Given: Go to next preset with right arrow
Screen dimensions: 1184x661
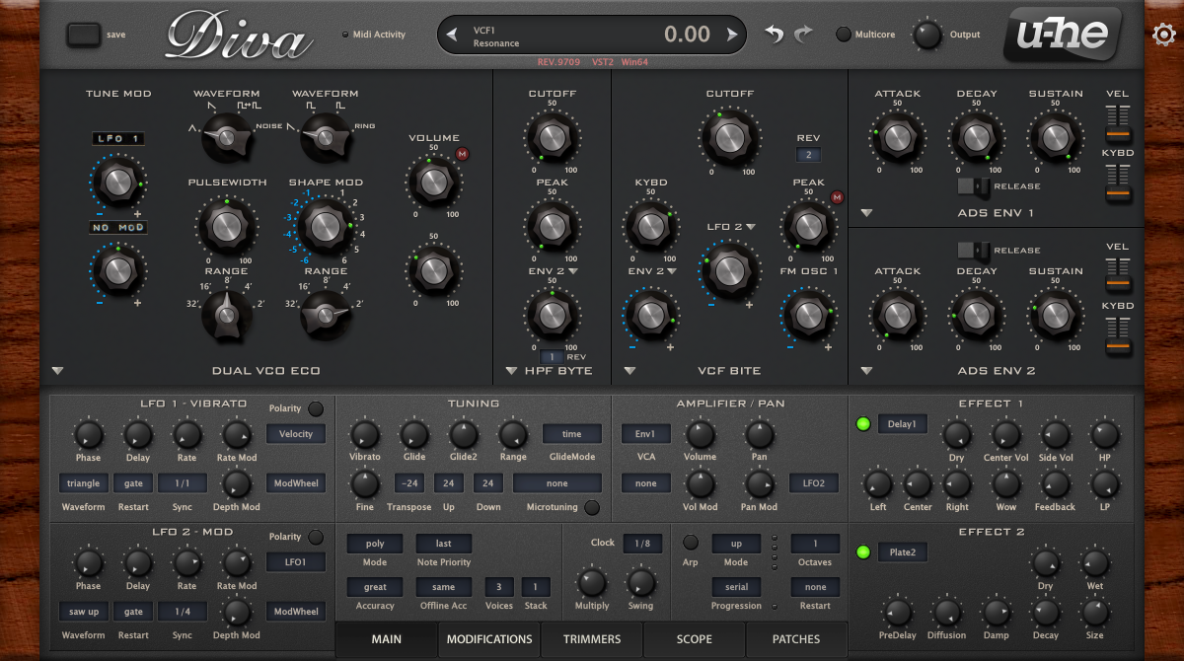Looking at the screenshot, I should (732, 36).
